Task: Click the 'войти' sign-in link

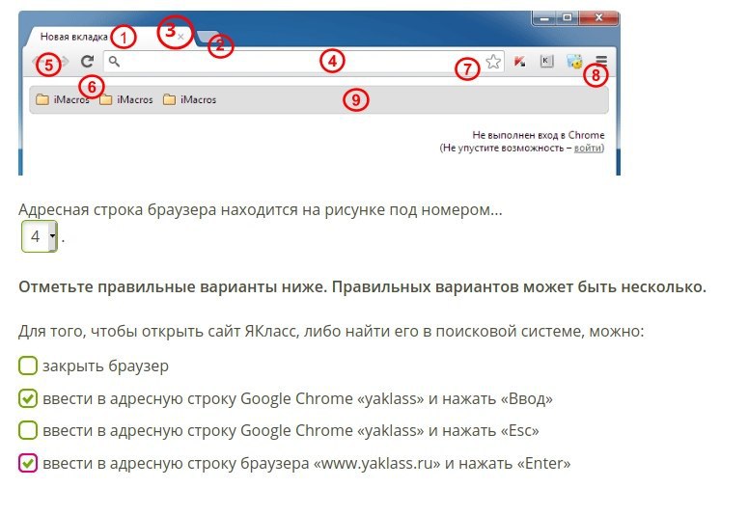Action: pos(587,148)
